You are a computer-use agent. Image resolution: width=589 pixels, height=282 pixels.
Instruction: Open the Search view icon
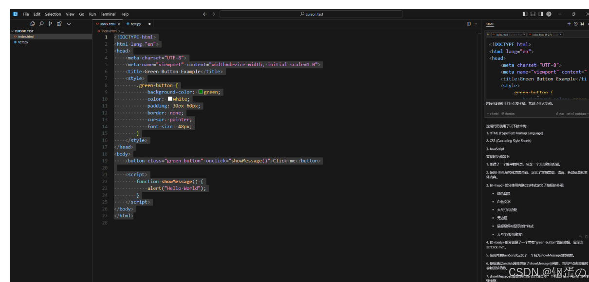click(x=41, y=23)
